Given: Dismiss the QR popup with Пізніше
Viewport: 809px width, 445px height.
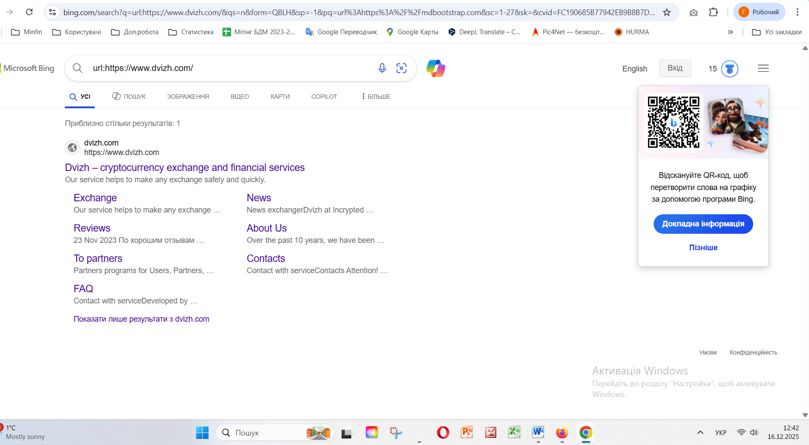Looking at the screenshot, I should point(703,248).
